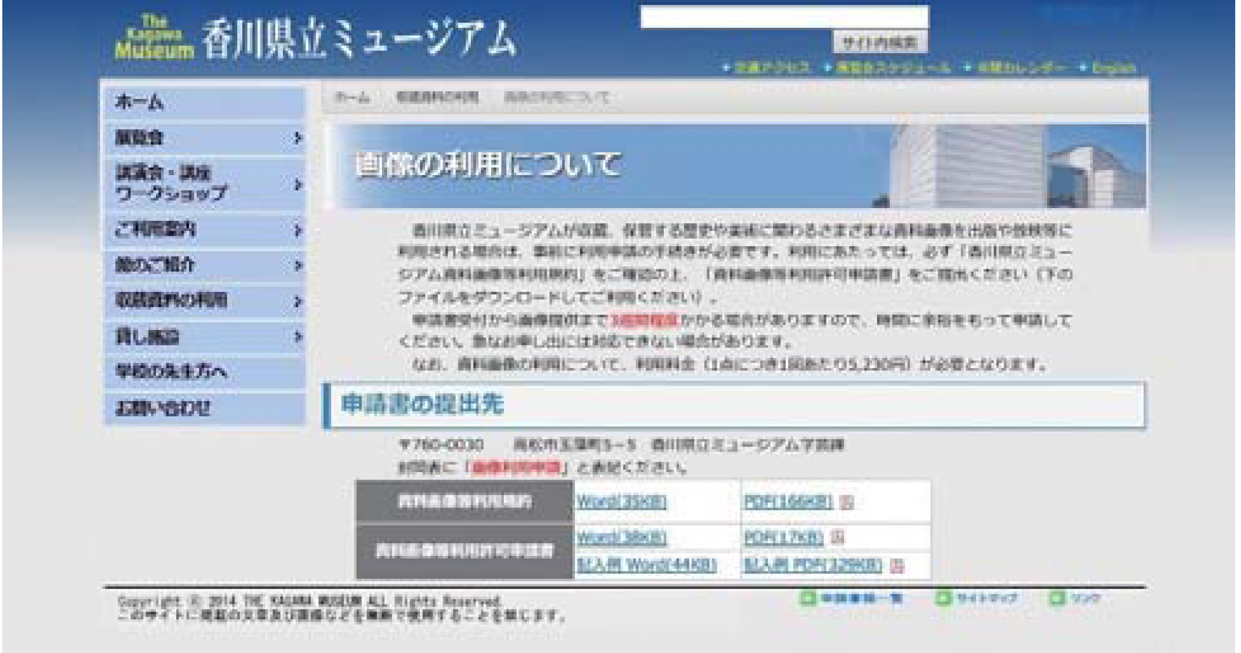This screenshot has width=1241, height=653.
Task: Expand 講演会・講座 ワークショップ menu arrow
Action: pos(297,184)
